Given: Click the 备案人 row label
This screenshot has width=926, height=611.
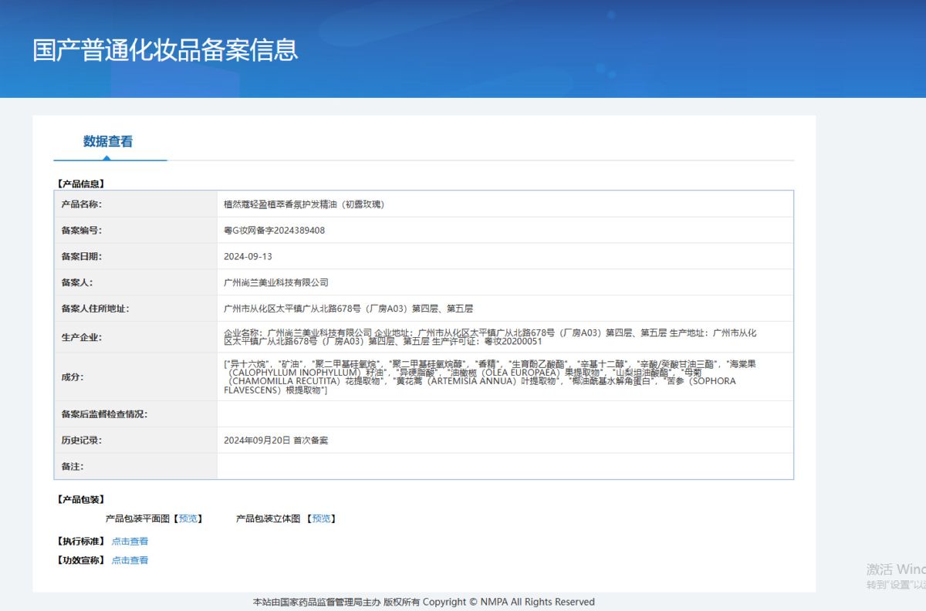Looking at the screenshot, I should (77, 283).
